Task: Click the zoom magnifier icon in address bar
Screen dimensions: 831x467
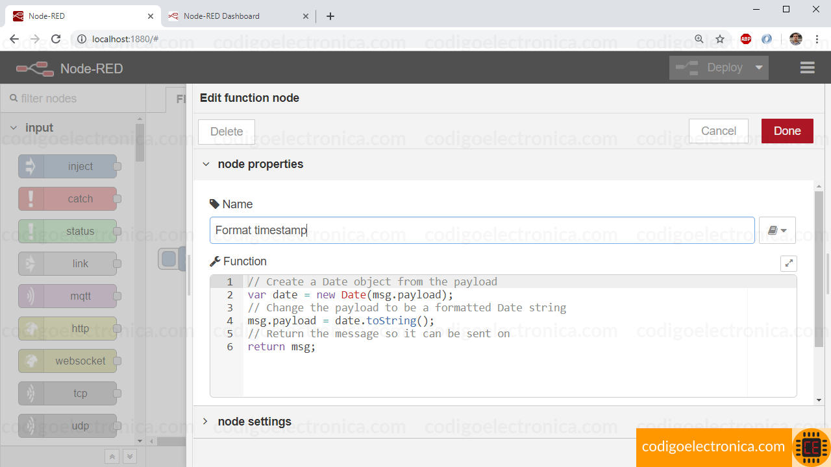Action: click(699, 39)
